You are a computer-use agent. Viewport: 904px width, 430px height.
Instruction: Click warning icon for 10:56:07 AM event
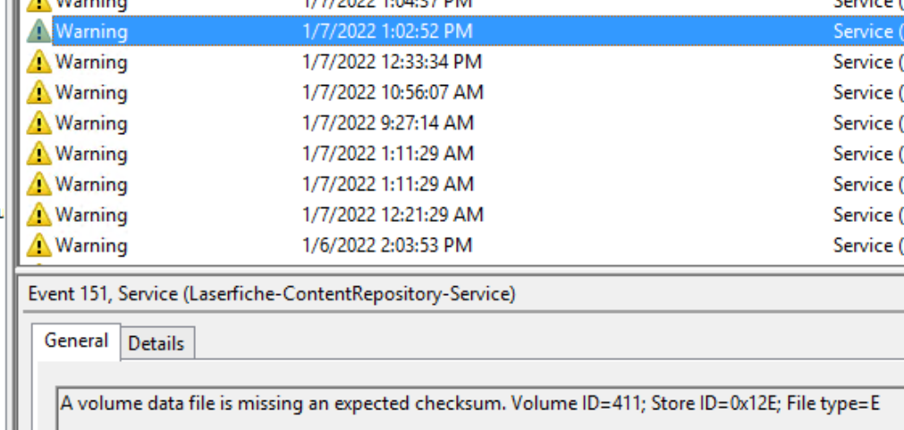38,92
